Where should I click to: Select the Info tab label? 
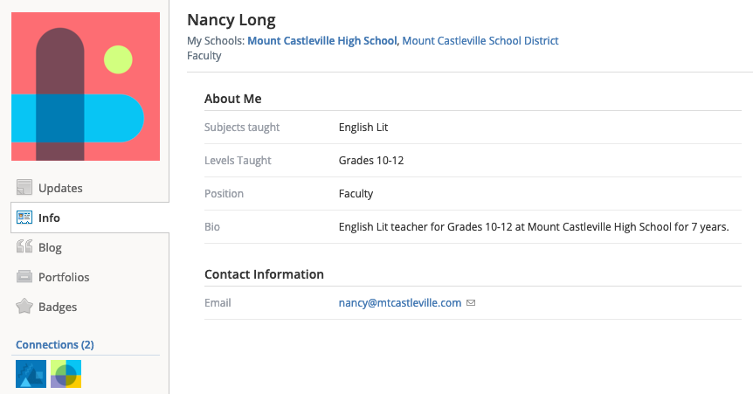[x=49, y=218]
